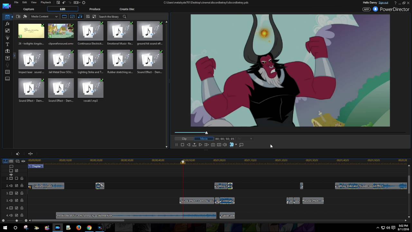Open plugins puzzle piece icon
The width and height of the screenshot is (412, 232).
pyautogui.click(x=25, y=16)
